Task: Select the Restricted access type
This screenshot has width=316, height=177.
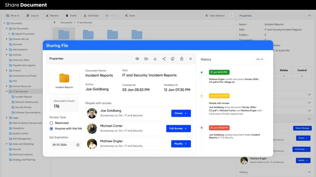Action: point(52,123)
